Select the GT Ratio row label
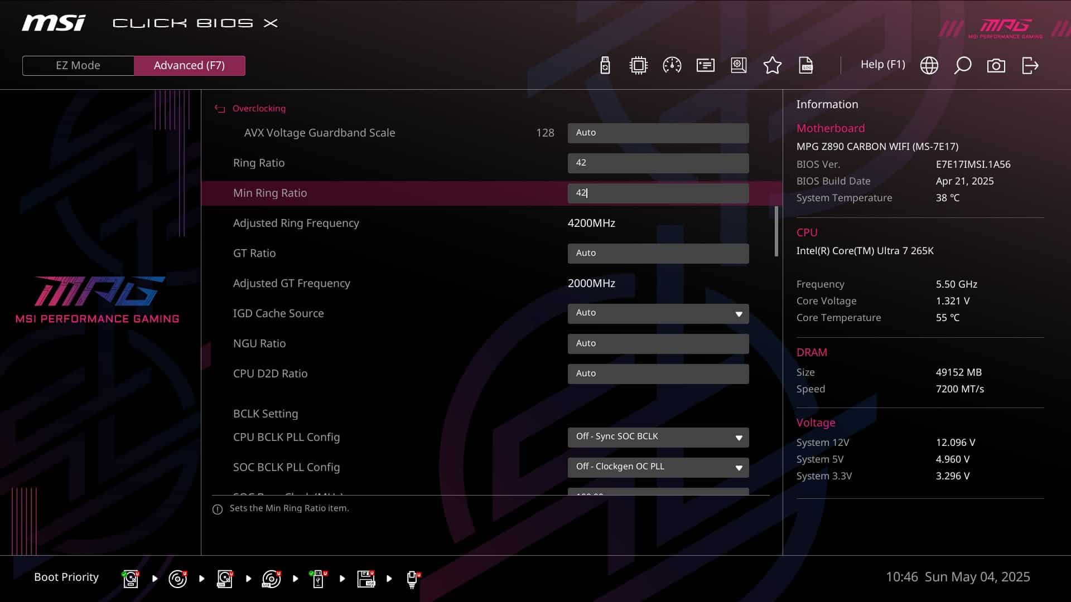Screen dimensions: 1071x602 tap(254, 253)
